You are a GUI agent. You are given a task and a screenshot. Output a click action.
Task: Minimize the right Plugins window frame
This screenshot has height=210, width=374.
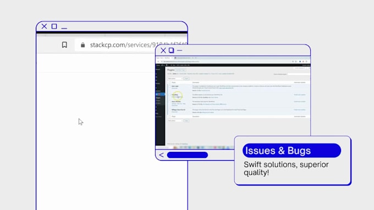point(180,50)
